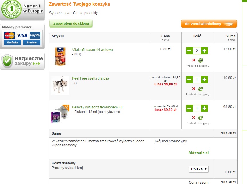Remove Feliway dyfuzor using red X
Screen dimensions: 247x184
[x=193, y=118]
